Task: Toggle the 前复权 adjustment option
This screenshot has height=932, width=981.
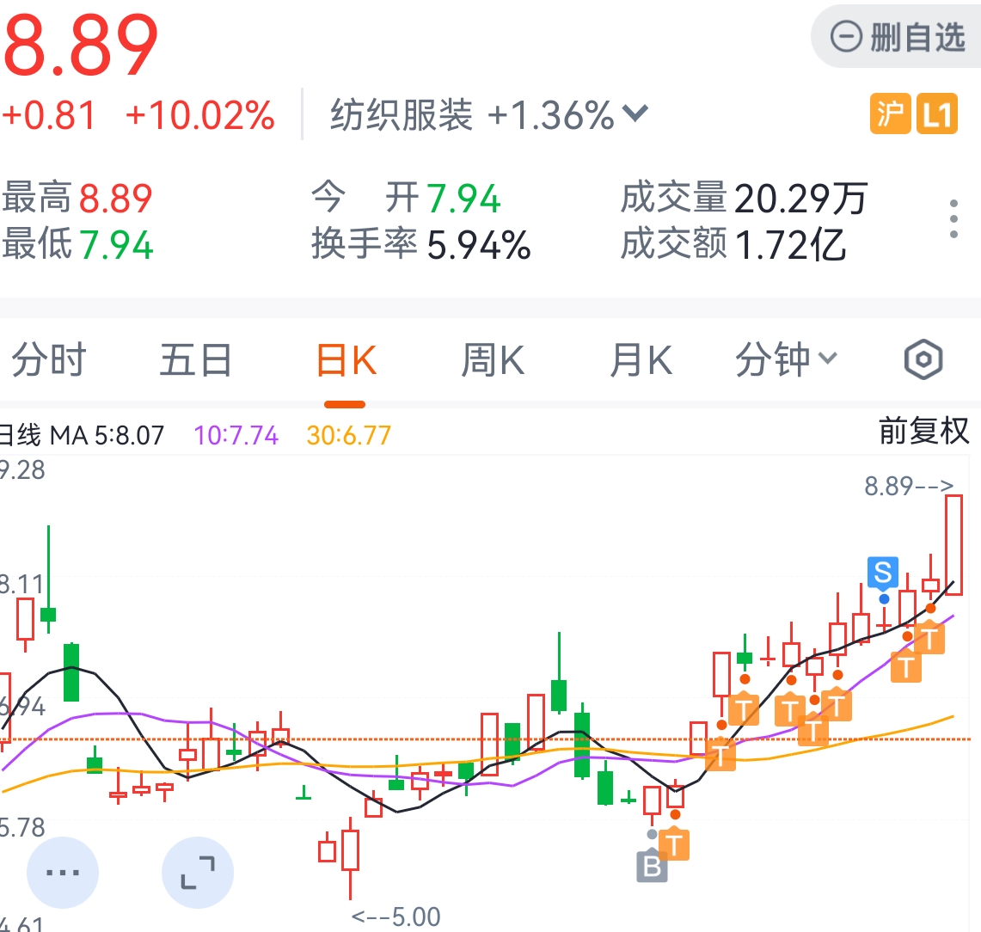Action: point(923,431)
